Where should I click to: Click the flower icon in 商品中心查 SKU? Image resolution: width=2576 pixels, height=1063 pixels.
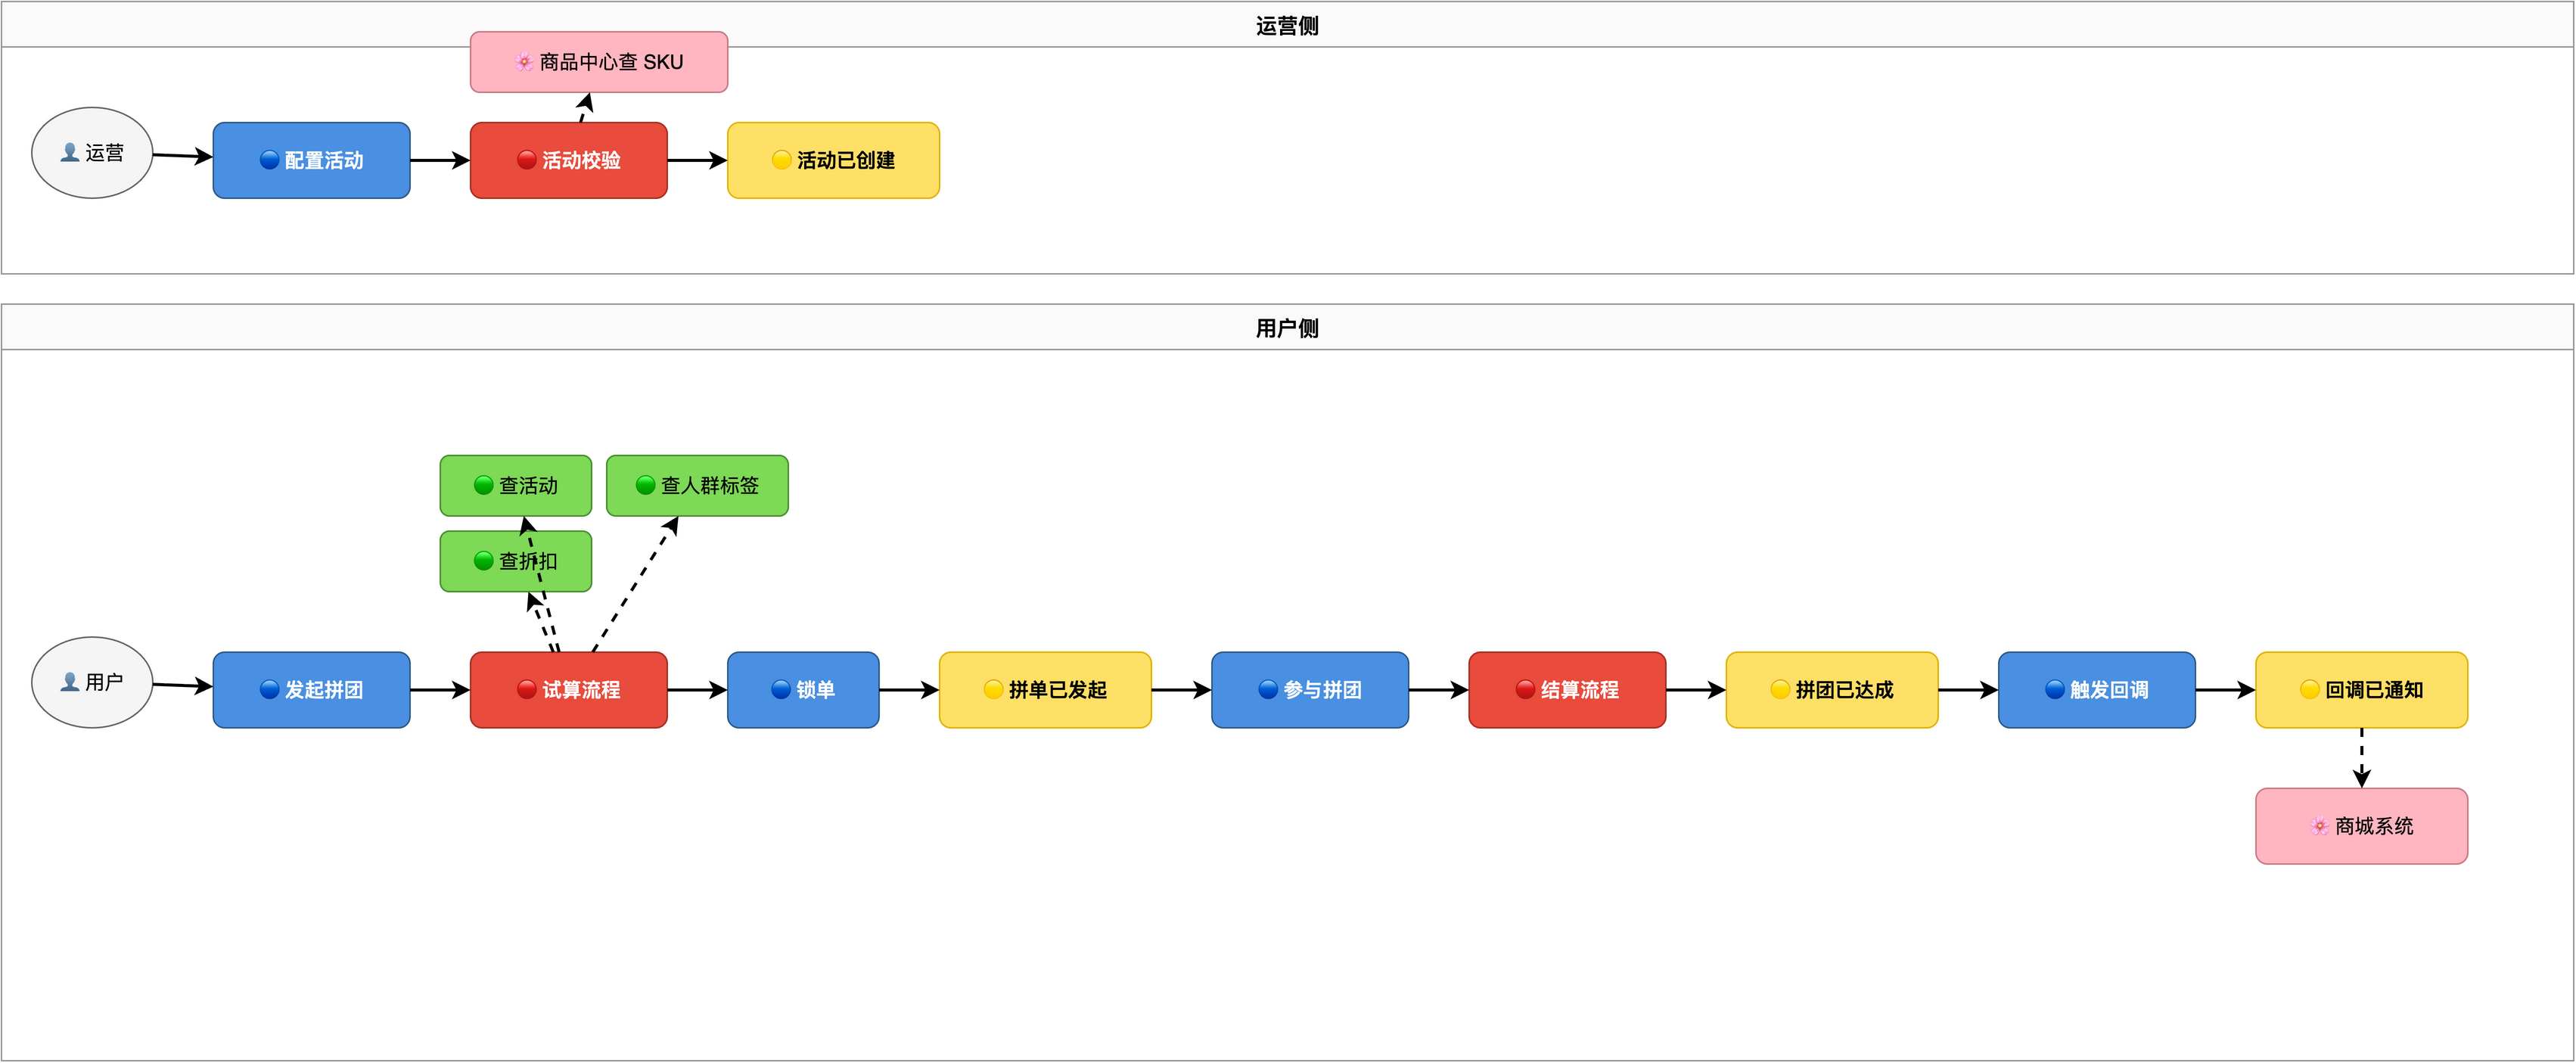pos(524,62)
